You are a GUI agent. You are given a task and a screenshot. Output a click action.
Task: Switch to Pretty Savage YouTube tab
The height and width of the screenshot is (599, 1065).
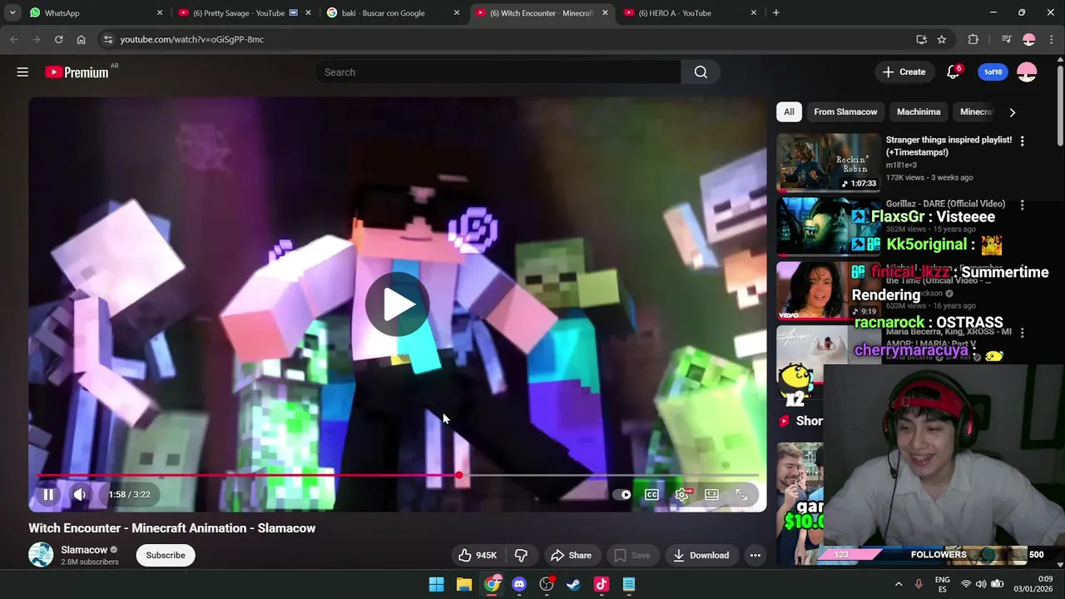coord(243,12)
